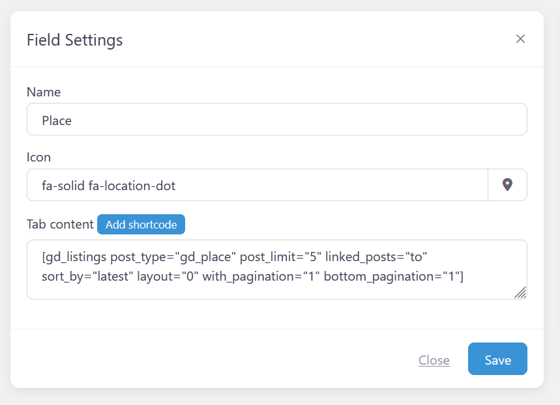The height and width of the screenshot is (405, 560).
Task: Click the Tab content label
Action: 60,224
